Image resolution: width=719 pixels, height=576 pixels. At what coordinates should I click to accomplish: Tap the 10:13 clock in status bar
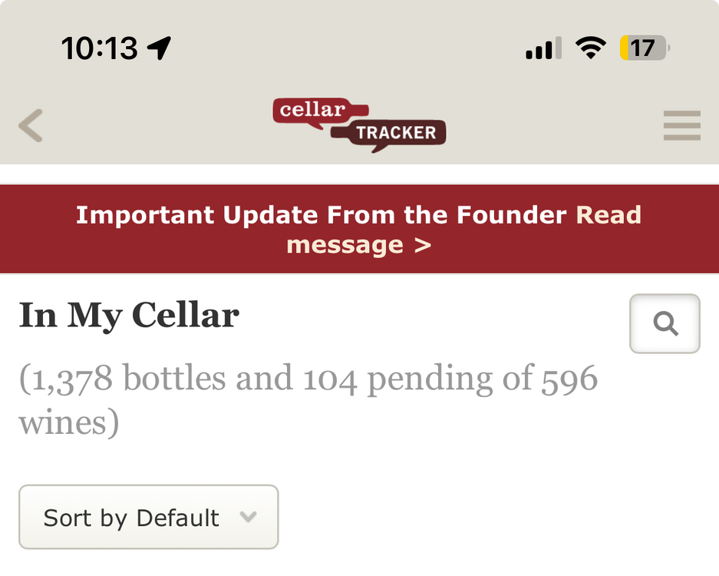coord(99,49)
